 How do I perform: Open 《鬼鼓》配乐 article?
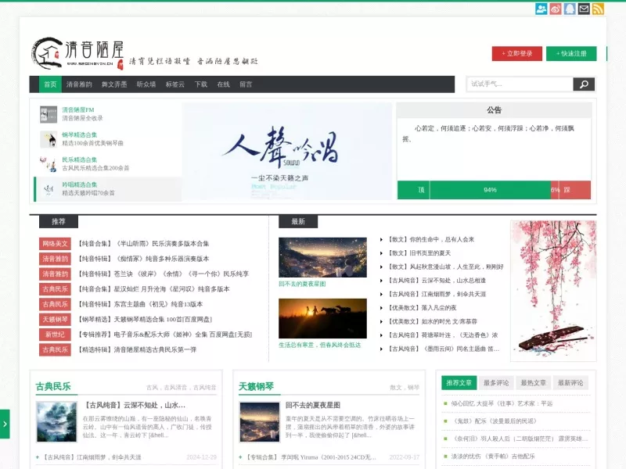pyautogui.click(x=495, y=421)
